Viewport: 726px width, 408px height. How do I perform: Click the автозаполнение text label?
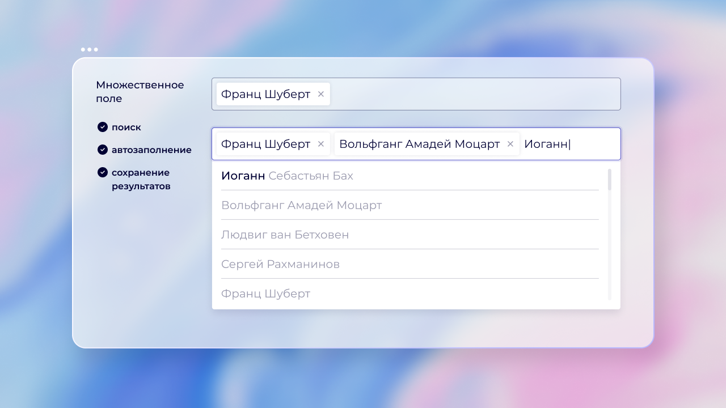click(x=151, y=150)
